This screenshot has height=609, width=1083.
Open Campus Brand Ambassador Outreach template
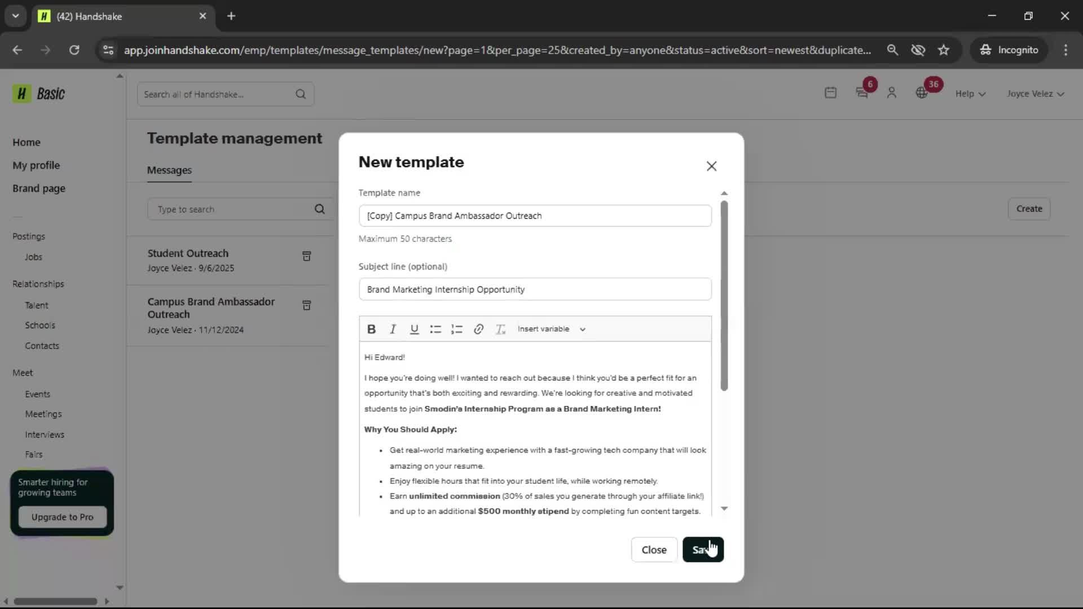[211, 308]
